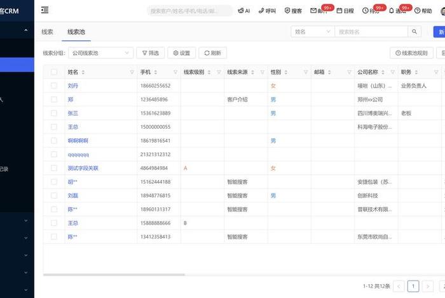Image resolution: width=445 pixels, height=298 pixels.
Task: Filter the 姓名 column
Action: tap(132, 72)
